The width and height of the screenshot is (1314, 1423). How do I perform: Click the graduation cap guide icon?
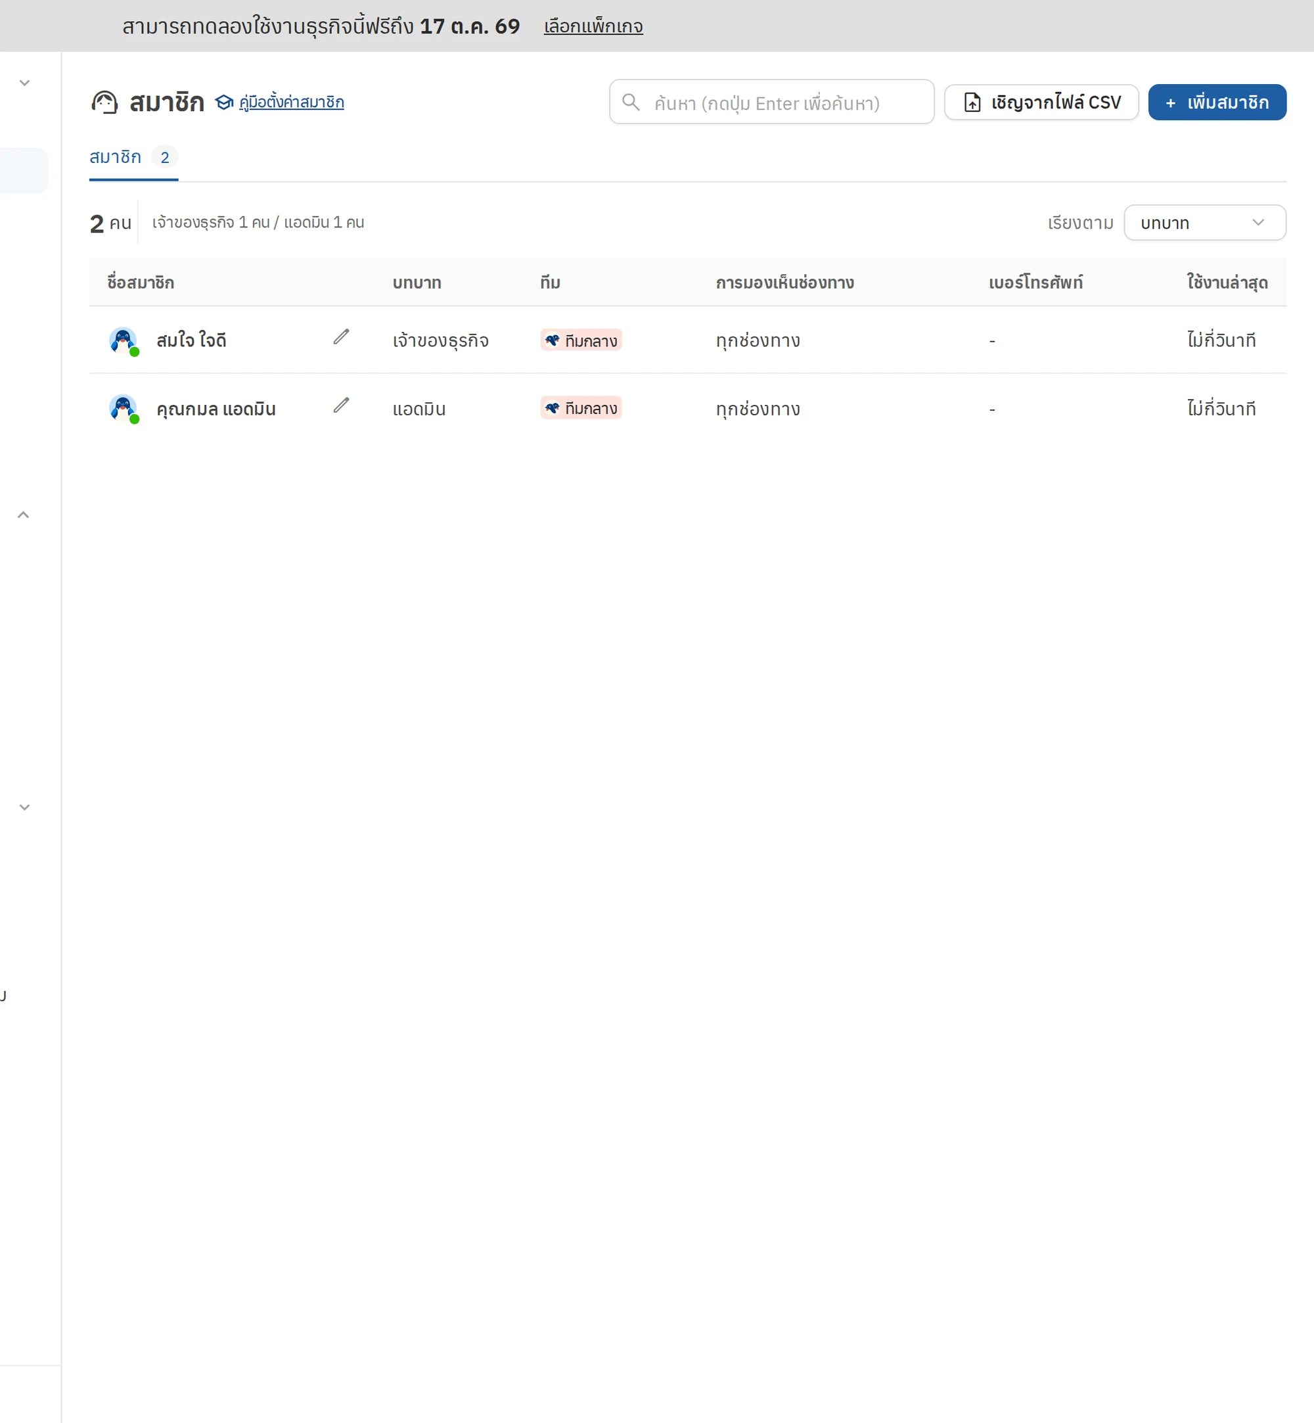click(x=224, y=103)
